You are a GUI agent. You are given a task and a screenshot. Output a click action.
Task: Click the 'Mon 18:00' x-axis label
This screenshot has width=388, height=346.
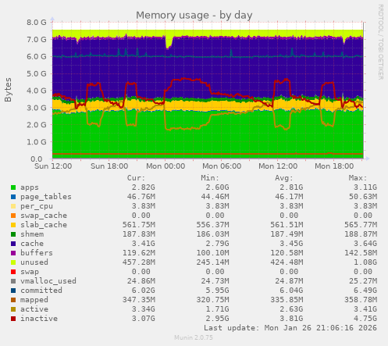[x=334, y=166]
